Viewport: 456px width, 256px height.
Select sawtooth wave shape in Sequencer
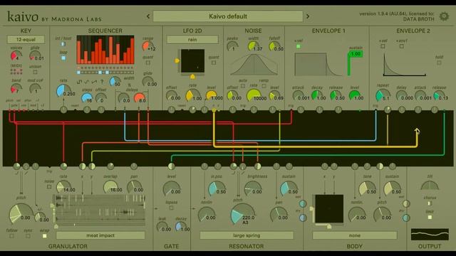pos(94,82)
